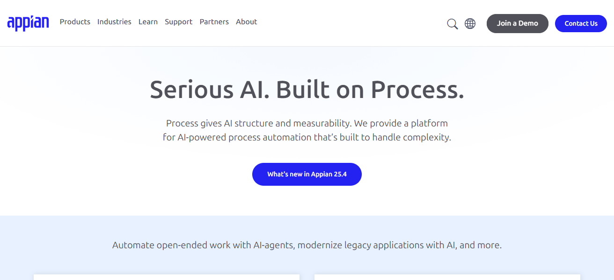Select Learn in the navigation bar
Image resolution: width=614 pixels, height=280 pixels.
click(148, 22)
